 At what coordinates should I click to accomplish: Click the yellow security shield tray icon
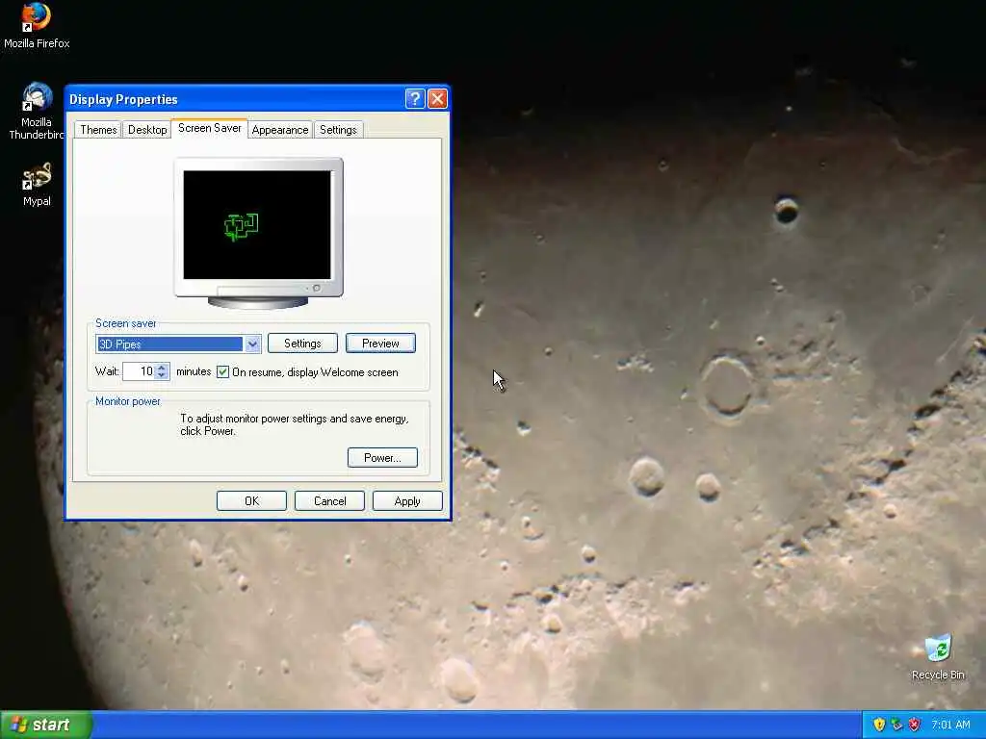coord(879,725)
